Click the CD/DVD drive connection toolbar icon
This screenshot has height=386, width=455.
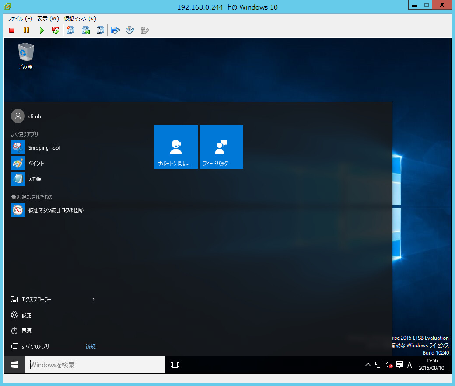tap(130, 30)
